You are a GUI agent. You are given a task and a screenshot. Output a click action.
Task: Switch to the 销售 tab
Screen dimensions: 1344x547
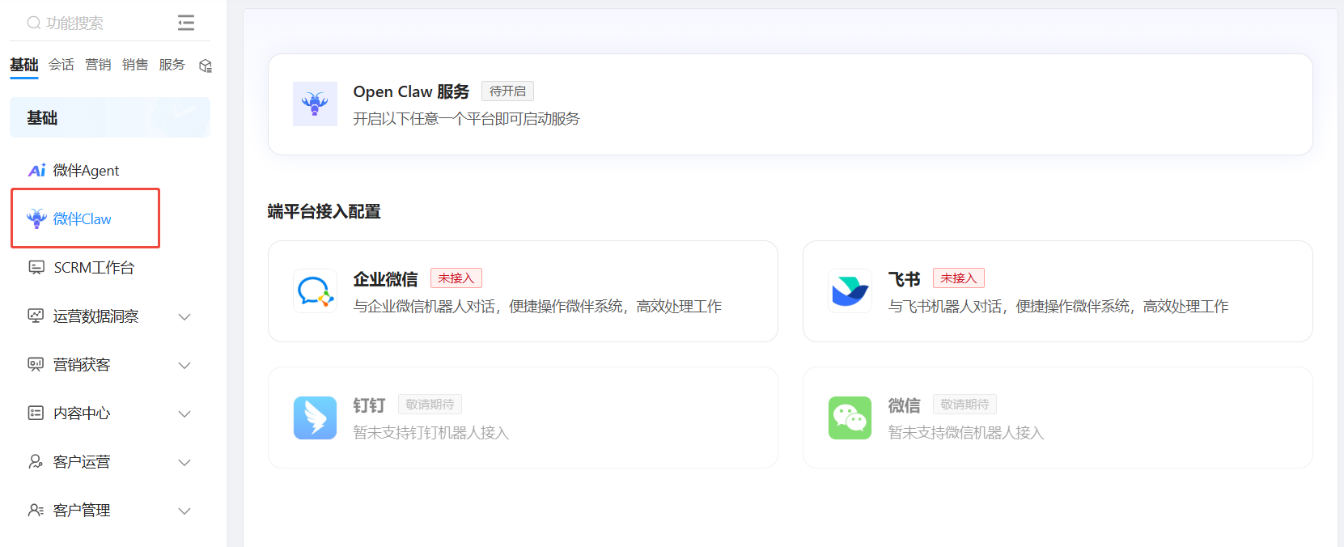point(135,65)
